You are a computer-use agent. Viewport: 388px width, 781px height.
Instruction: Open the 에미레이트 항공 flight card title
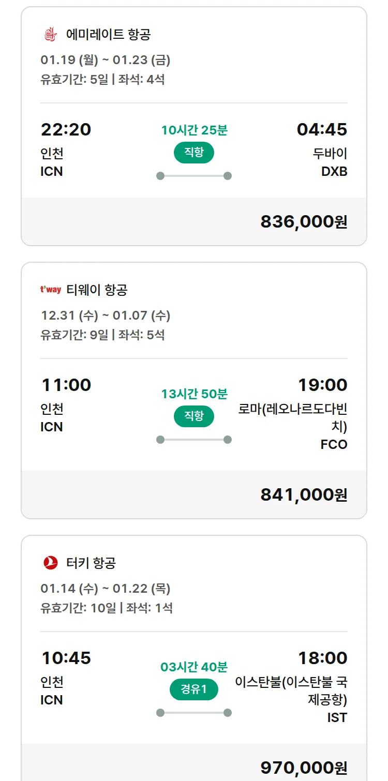pyautogui.click(x=108, y=35)
